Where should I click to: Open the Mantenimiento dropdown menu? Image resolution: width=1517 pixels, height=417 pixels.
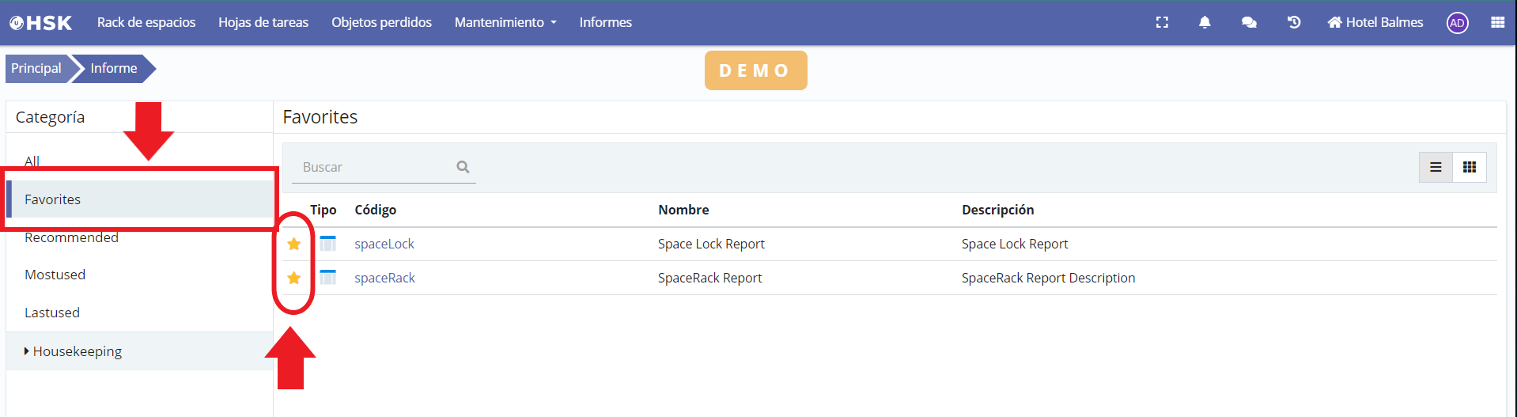(x=505, y=22)
